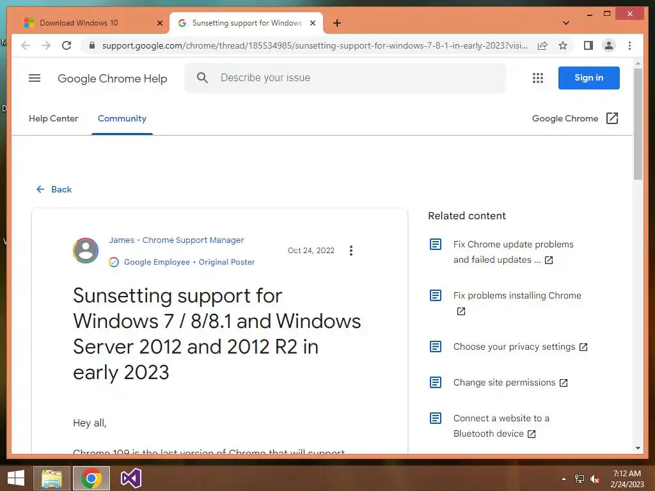Click the network tray icon
Screen dimensions: 655x491
coord(580,479)
